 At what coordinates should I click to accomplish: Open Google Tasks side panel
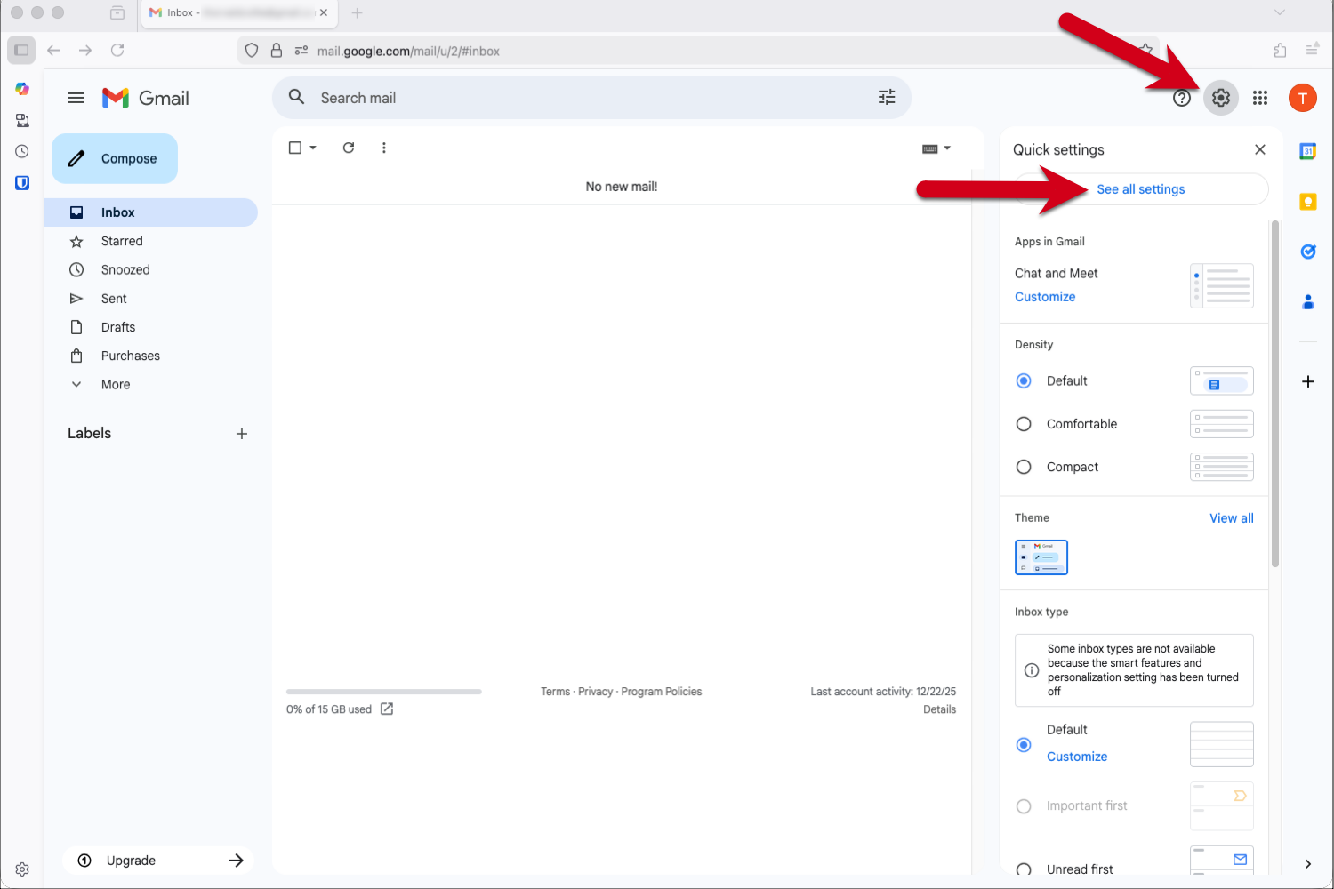pos(1308,252)
